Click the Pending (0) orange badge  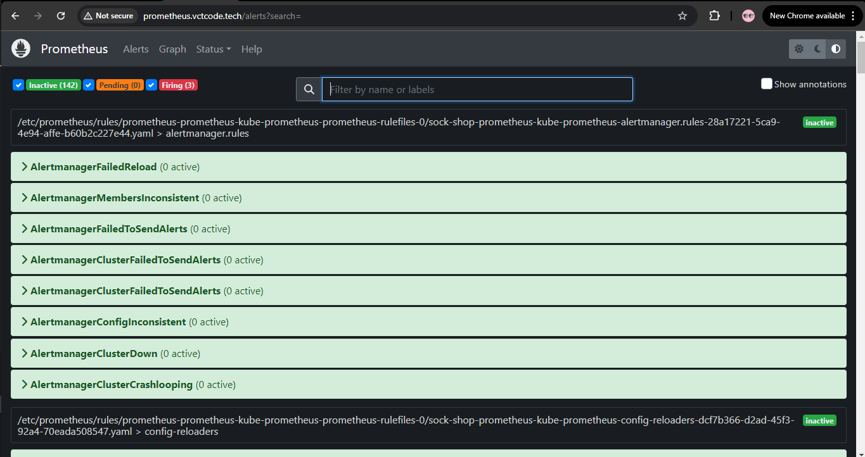tap(120, 85)
